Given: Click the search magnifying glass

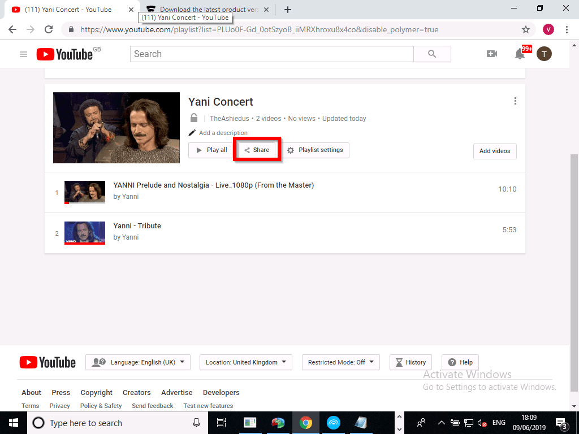Looking at the screenshot, I should [432, 54].
